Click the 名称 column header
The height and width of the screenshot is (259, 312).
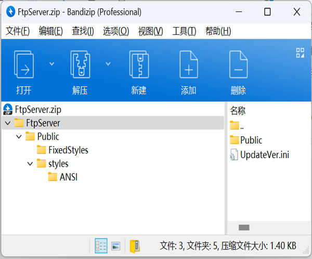pos(238,110)
